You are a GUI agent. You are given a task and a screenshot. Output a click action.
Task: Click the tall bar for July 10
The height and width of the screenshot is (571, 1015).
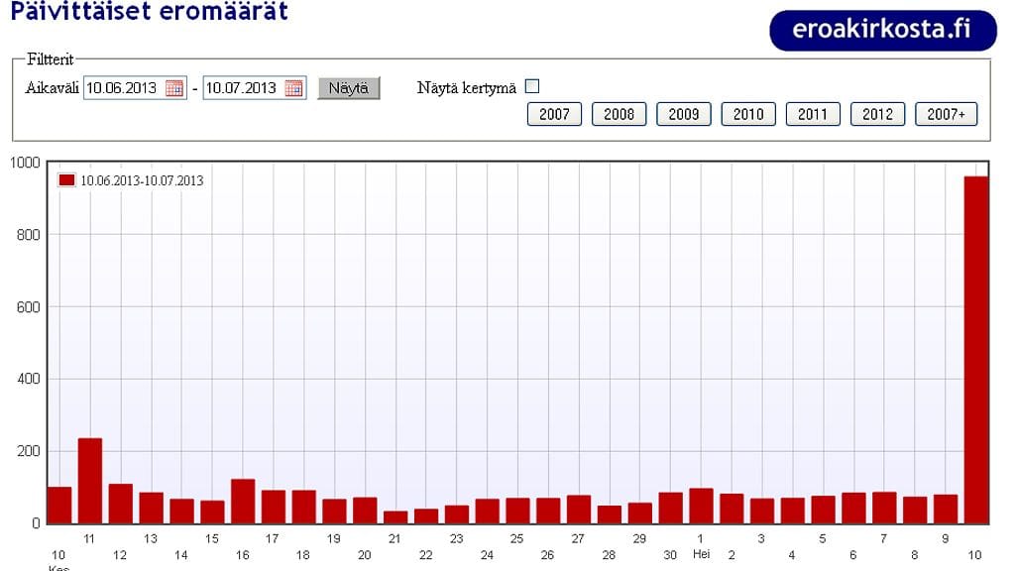976,350
